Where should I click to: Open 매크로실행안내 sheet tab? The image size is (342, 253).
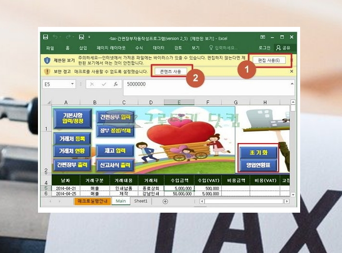click(92, 201)
